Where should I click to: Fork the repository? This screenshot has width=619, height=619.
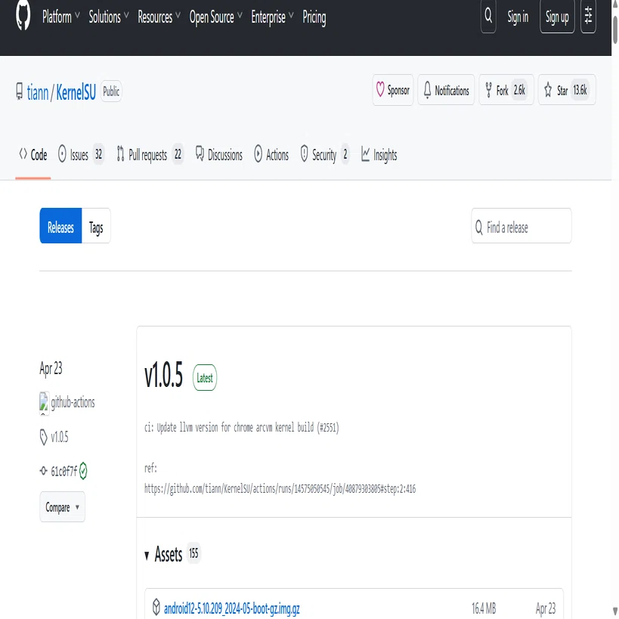tap(506, 90)
